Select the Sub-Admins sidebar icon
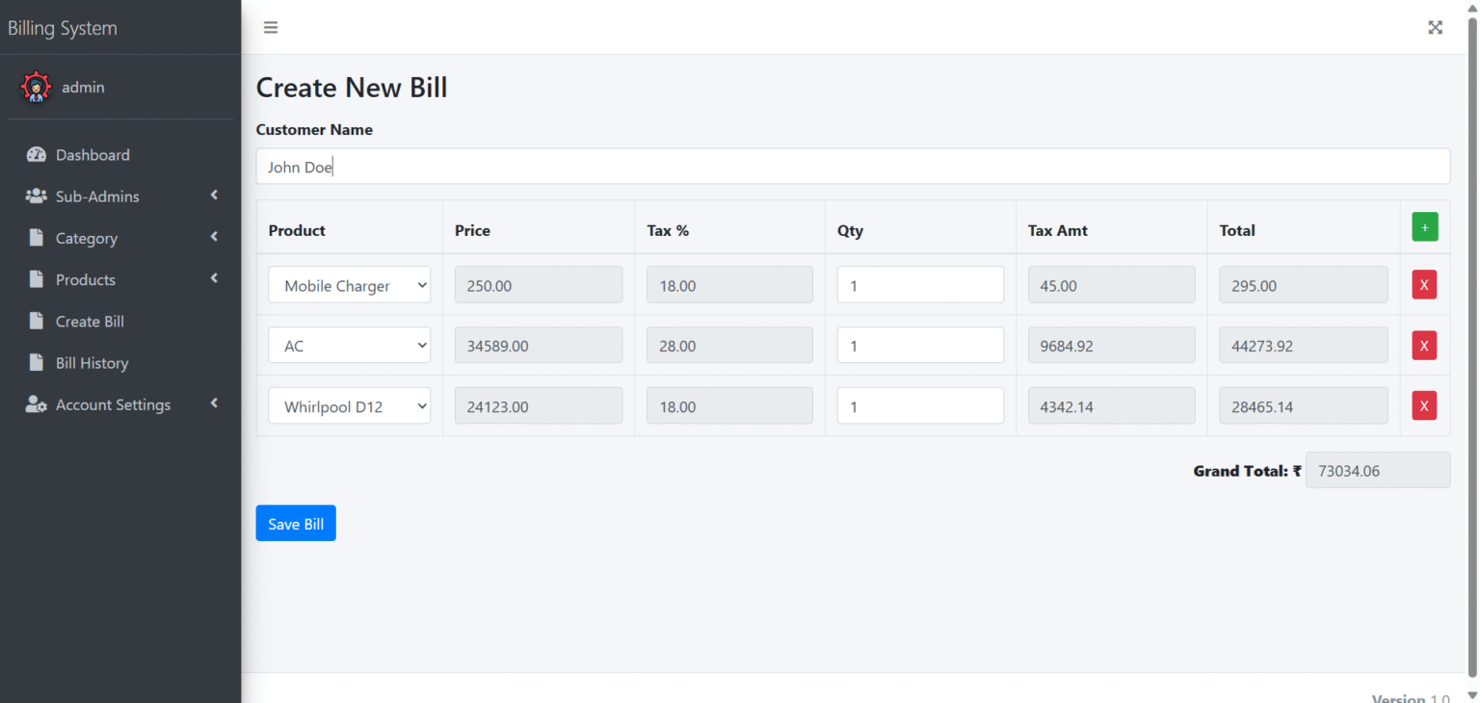 click(x=36, y=195)
